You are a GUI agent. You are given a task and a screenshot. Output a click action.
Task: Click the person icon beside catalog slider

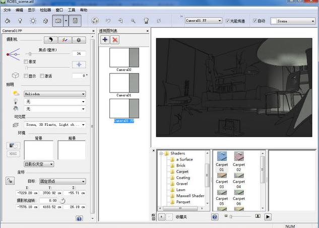click(258, 216)
